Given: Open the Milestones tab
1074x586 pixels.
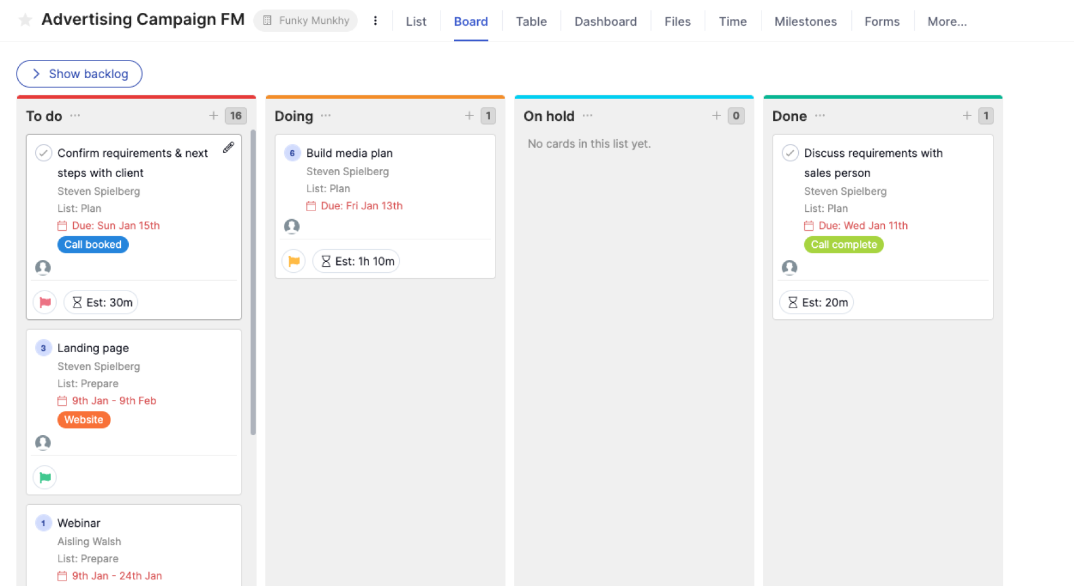Looking at the screenshot, I should (805, 21).
